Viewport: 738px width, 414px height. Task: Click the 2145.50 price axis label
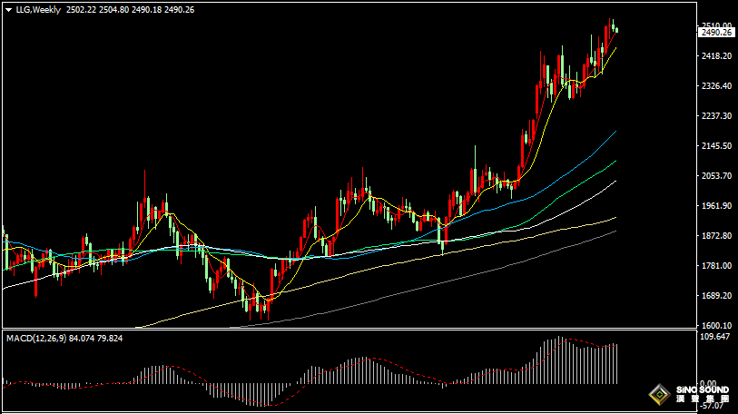(715, 146)
